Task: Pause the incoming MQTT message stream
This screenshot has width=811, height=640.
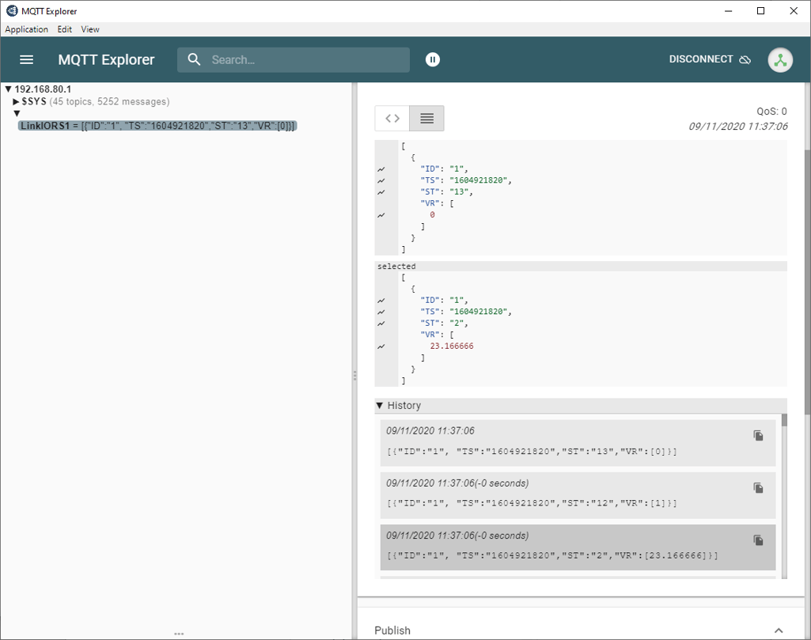Action: click(432, 59)
